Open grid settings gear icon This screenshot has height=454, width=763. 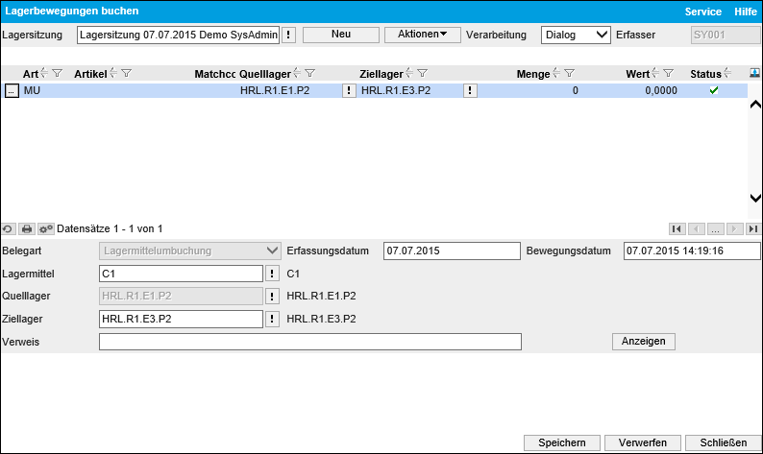[45, 229]
